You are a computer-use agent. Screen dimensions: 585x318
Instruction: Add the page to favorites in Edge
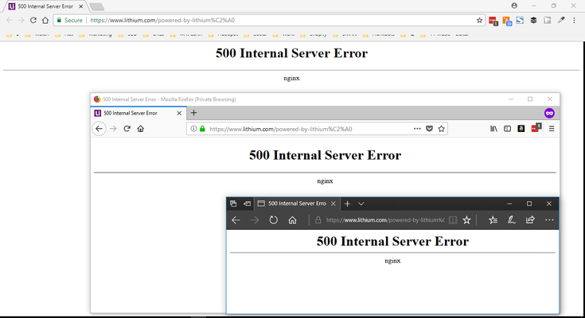tap(466, 220)
